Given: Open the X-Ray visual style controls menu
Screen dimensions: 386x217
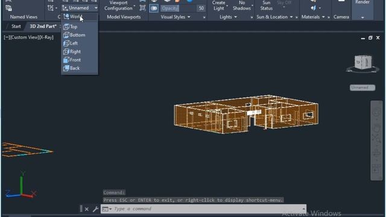Looking at the screenshot, I should coord(46,37).
